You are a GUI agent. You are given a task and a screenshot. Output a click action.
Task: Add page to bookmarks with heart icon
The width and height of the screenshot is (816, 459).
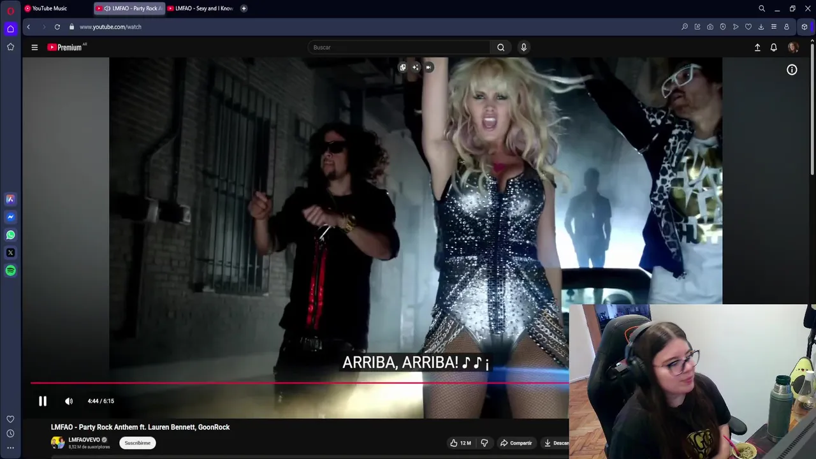click(748, 27)
